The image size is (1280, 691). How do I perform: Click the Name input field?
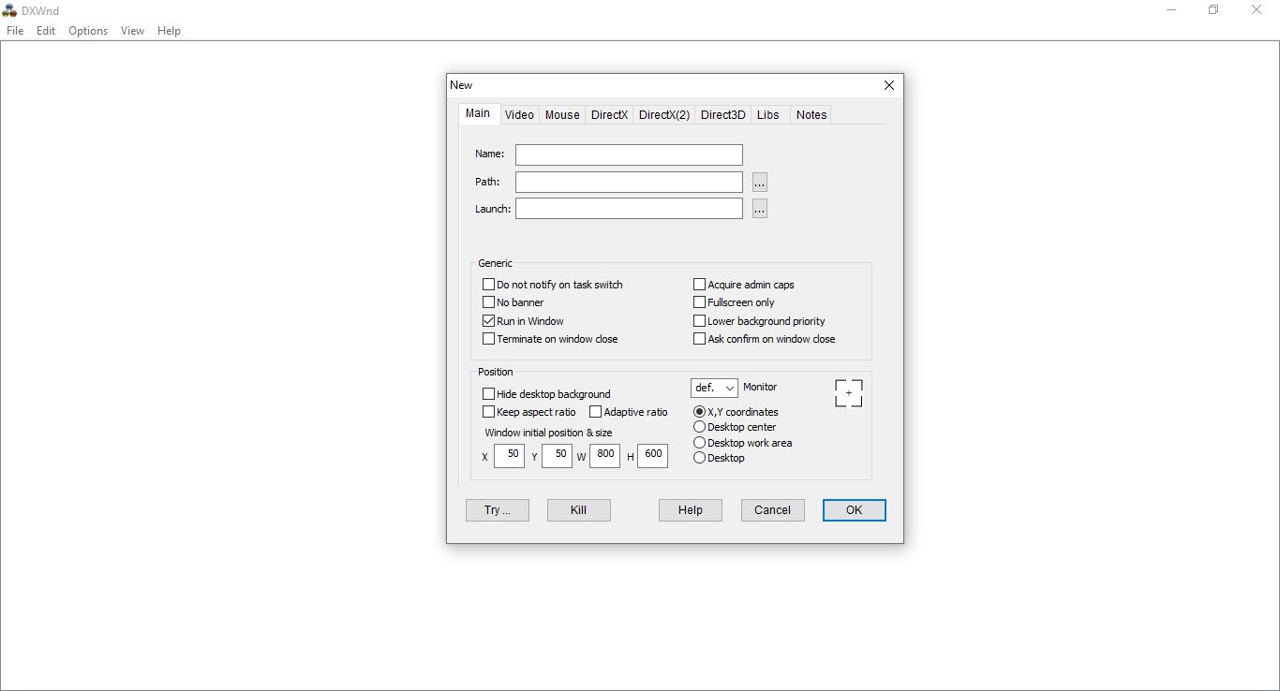pyautogui.click(x=629, y=154)
